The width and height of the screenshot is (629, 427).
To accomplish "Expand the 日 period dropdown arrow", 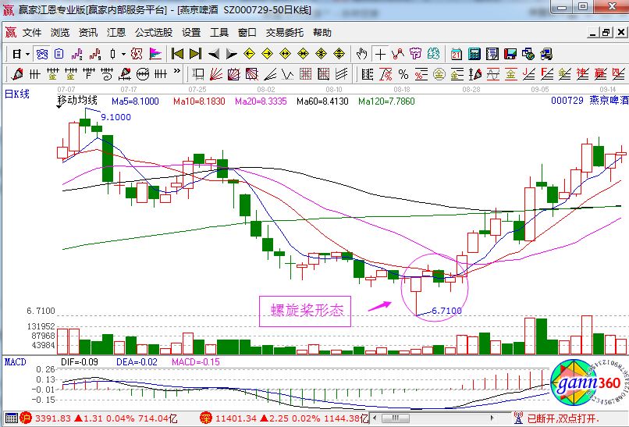I will coord(27,55).
